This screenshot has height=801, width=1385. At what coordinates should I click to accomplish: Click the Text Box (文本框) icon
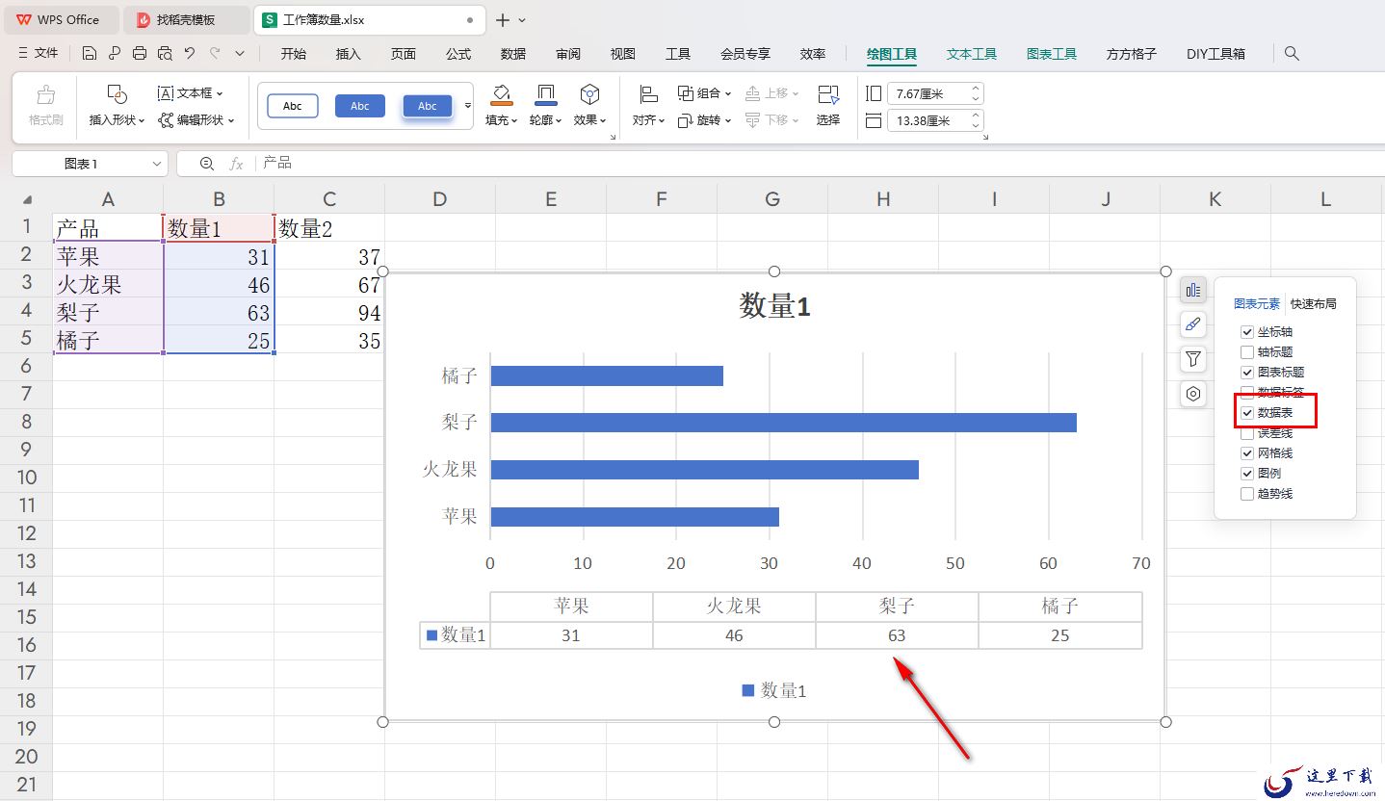point(166,93)
